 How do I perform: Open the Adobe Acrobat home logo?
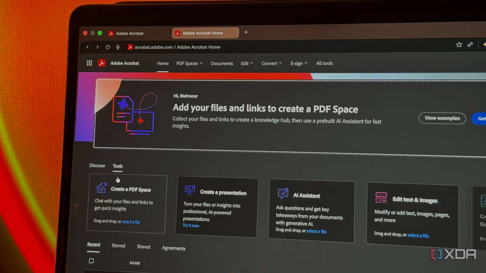(102, 63)
